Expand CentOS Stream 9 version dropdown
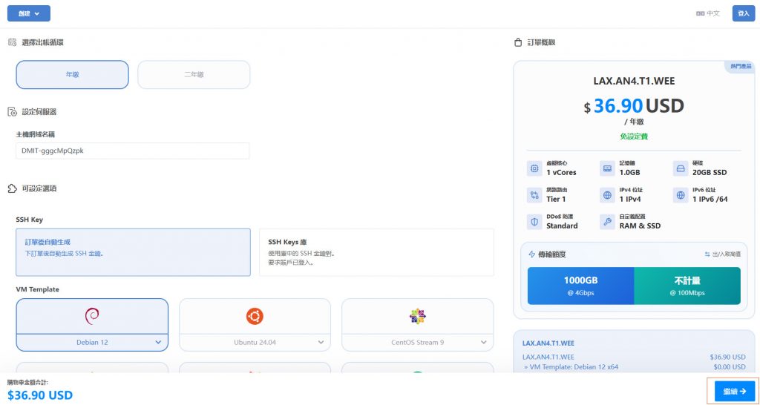 point(417,343)
